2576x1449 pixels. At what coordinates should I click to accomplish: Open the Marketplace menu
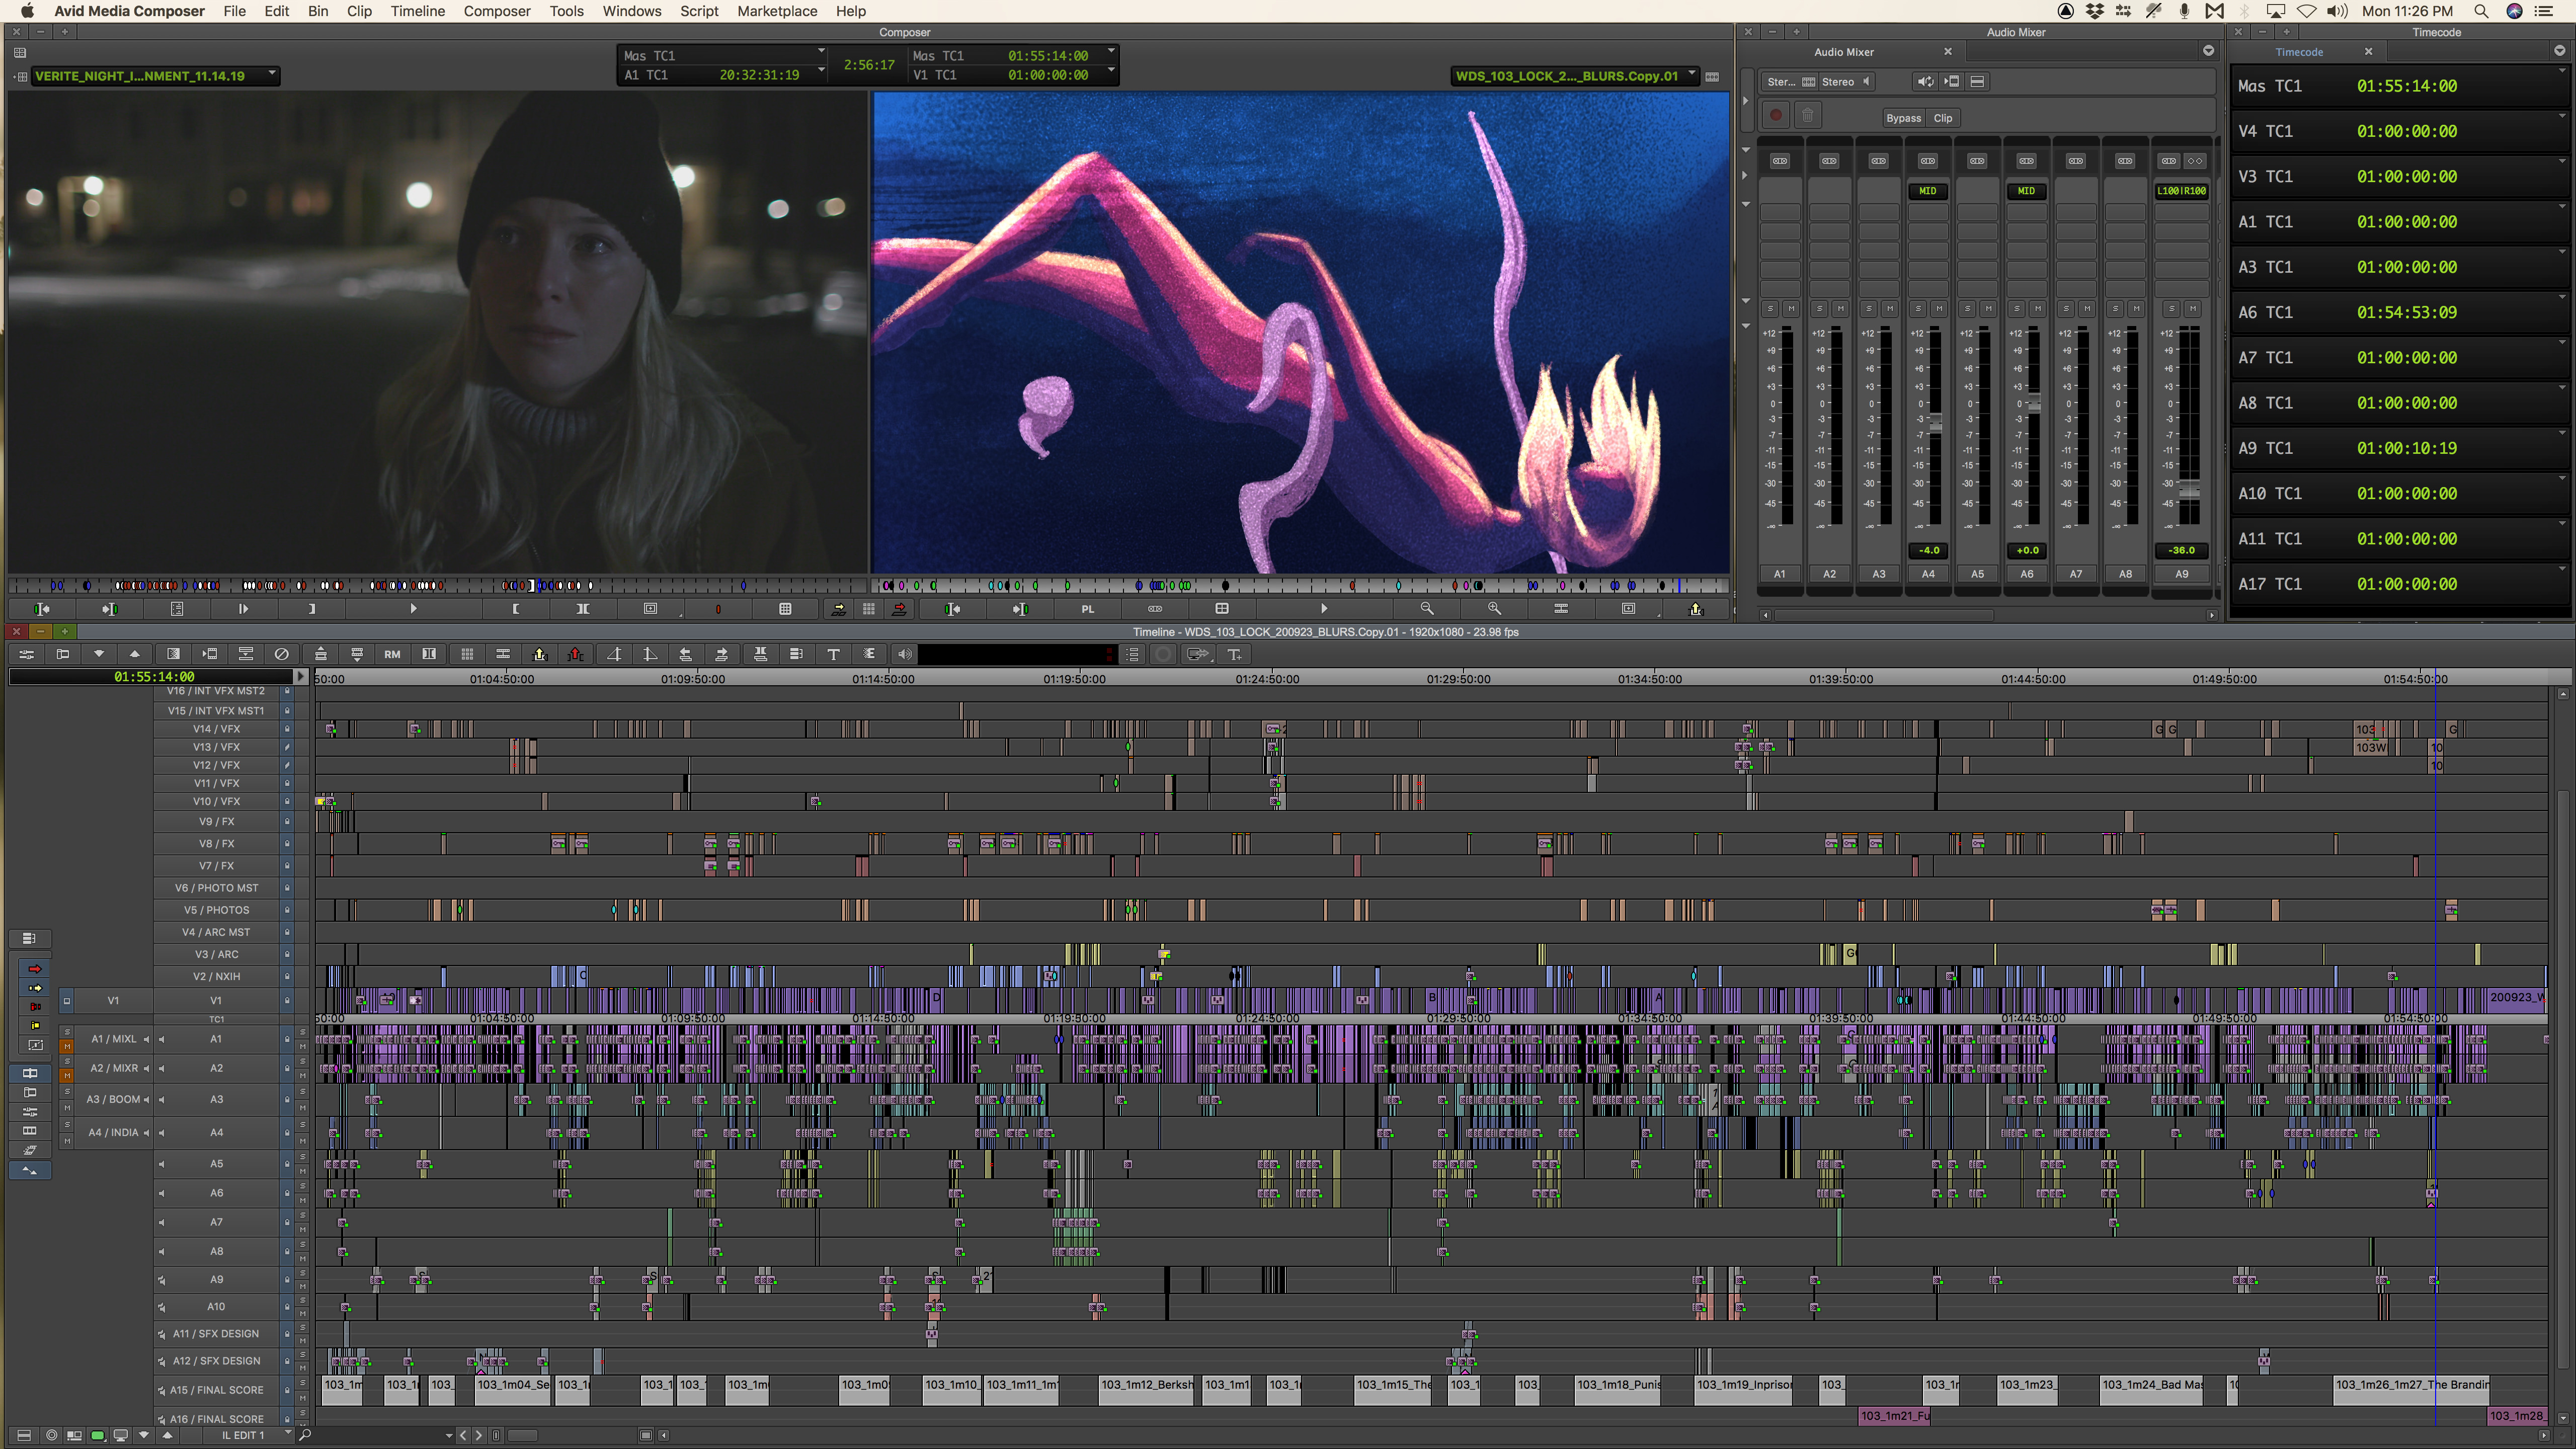tap(777, 11)
